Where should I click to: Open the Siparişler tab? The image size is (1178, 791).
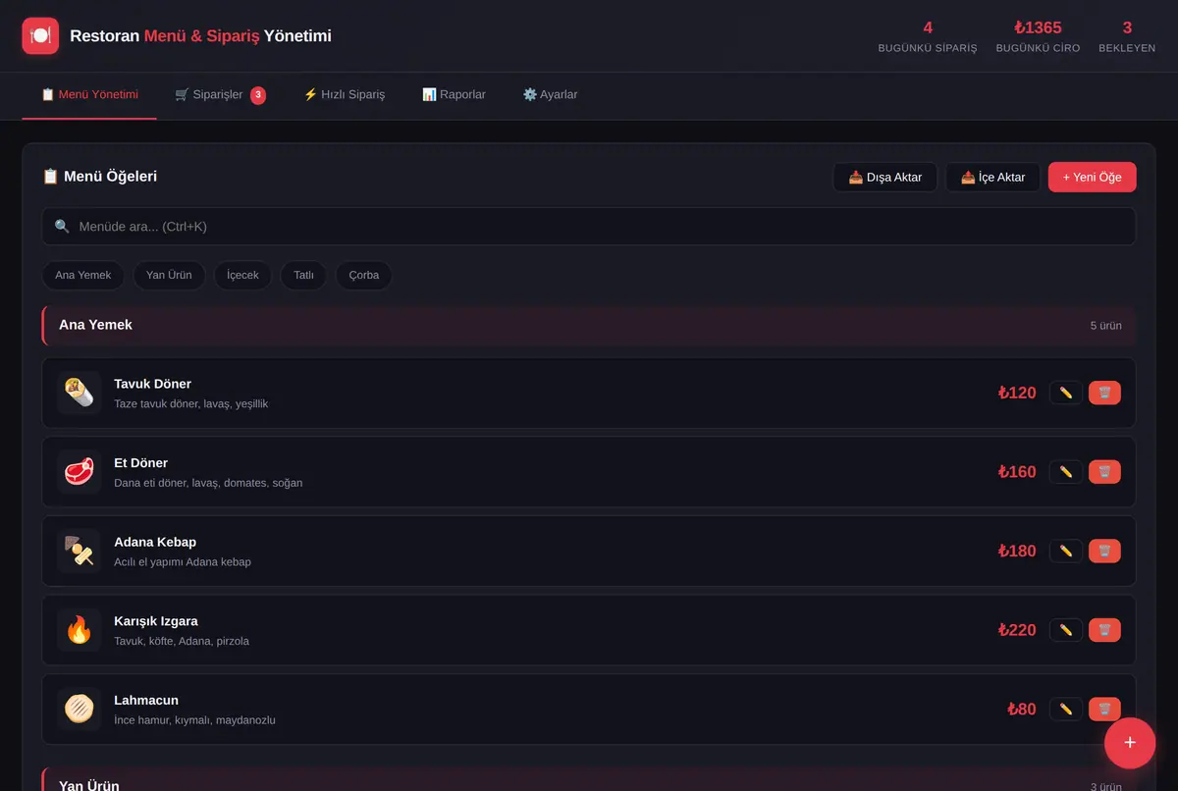tap(220, 95)
